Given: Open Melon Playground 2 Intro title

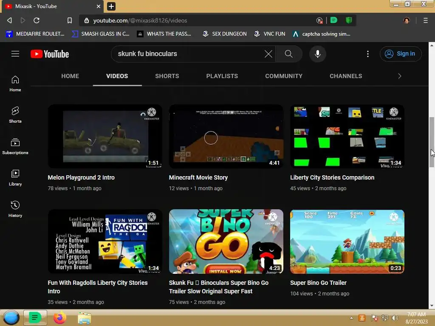Looking at the screenshot, I should tap(81, 177).
